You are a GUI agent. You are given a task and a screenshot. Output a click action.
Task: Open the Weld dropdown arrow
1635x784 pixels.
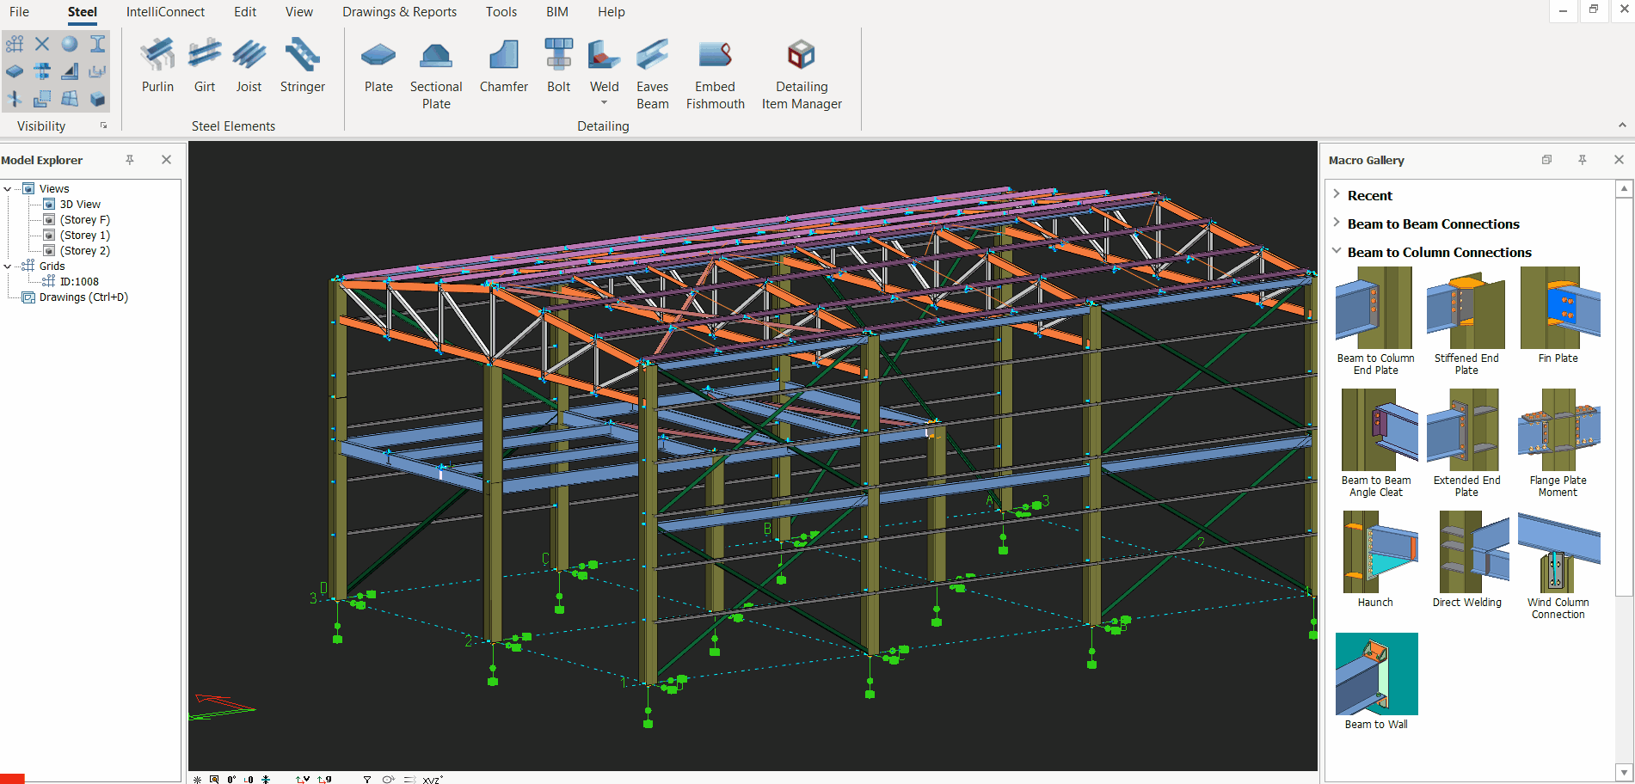click(604, 103)
